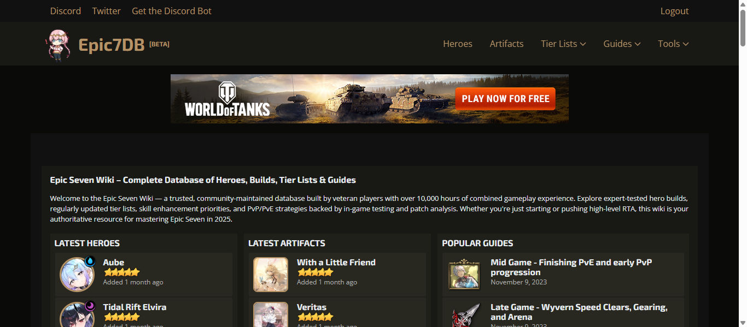
Task: Click the Epic7DB site title
Action: (x=112, y=45)
